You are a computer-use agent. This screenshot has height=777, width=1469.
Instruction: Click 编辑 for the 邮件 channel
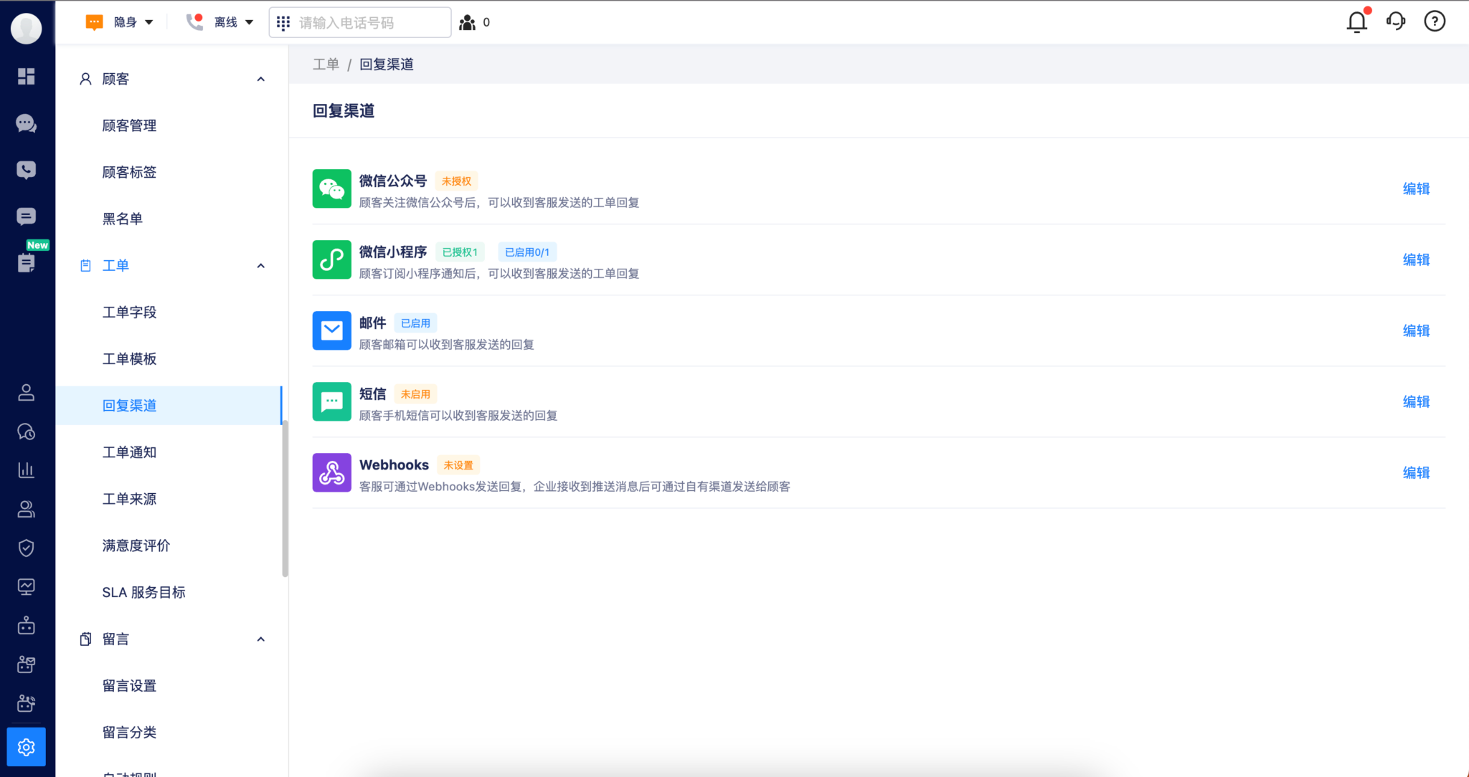1417,330
